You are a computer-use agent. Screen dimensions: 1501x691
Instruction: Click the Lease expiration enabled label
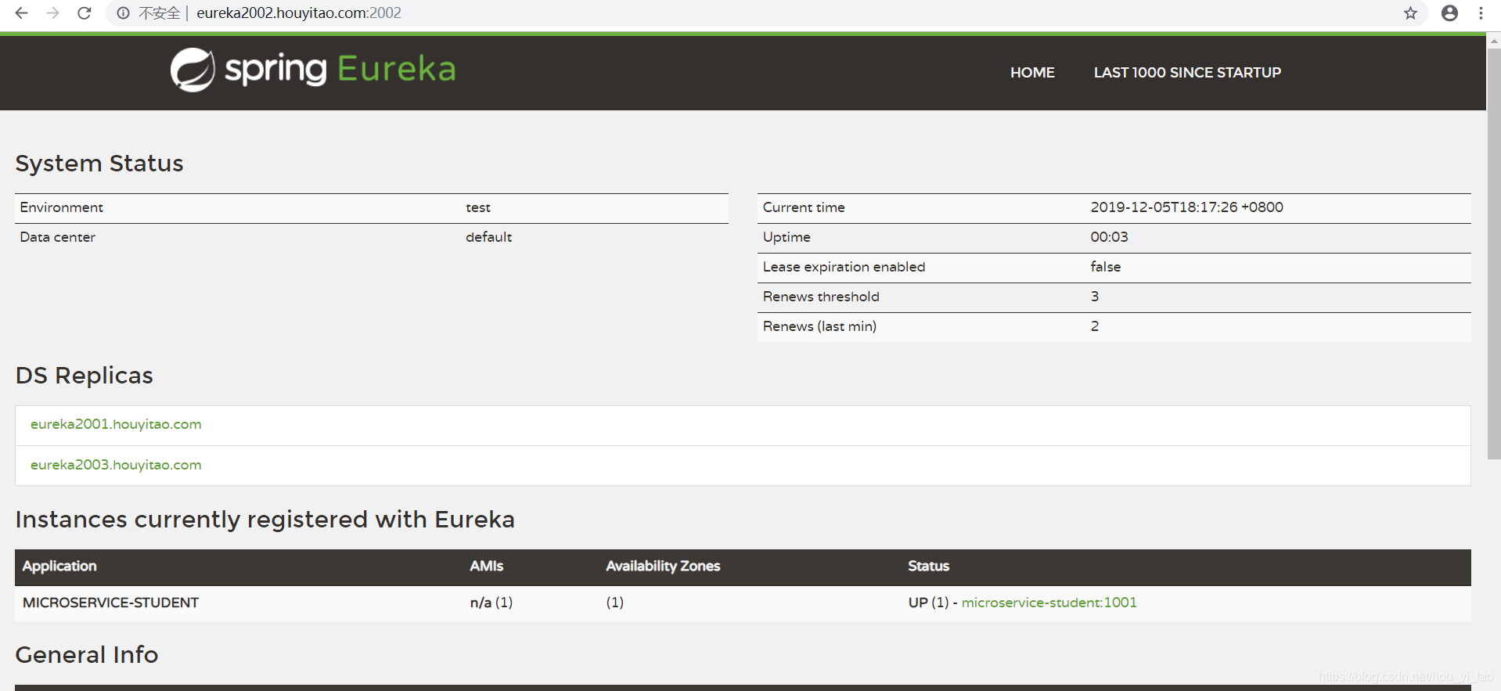(844, 267)
